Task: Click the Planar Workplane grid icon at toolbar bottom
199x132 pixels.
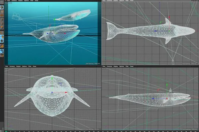Action: click(x=2, y=55)
